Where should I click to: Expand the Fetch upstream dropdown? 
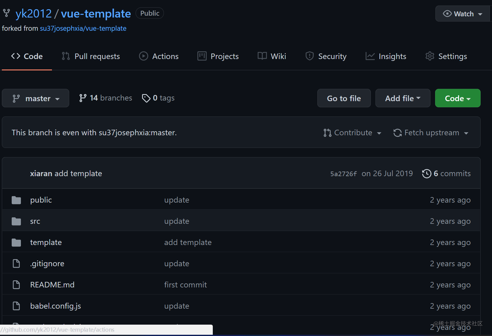tap(431, 133)
